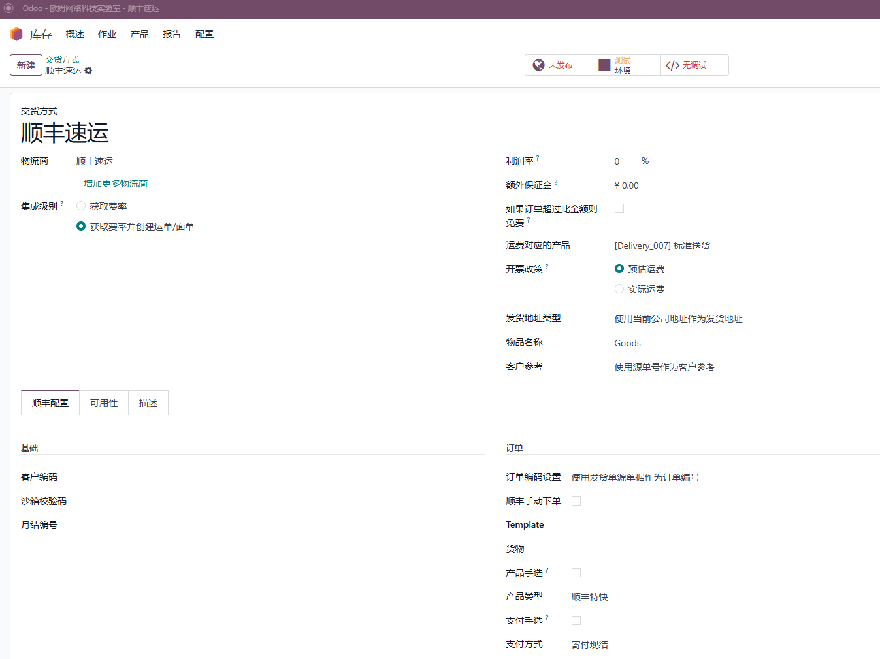Switch to the 描述 tab
880x659 pixels.
[x=148, y=403]
